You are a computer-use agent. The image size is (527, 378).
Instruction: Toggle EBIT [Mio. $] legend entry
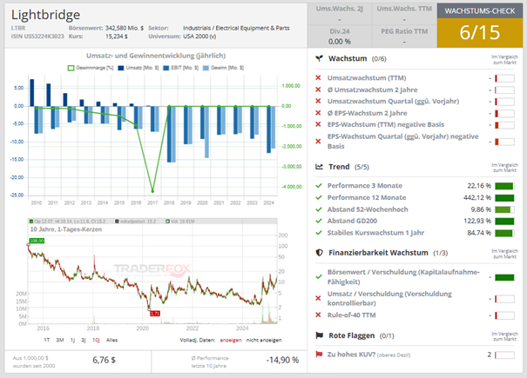[x=181, y=68]
